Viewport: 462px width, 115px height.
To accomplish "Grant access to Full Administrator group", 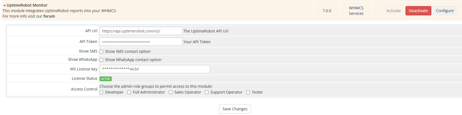I will [x=129, y=92].
